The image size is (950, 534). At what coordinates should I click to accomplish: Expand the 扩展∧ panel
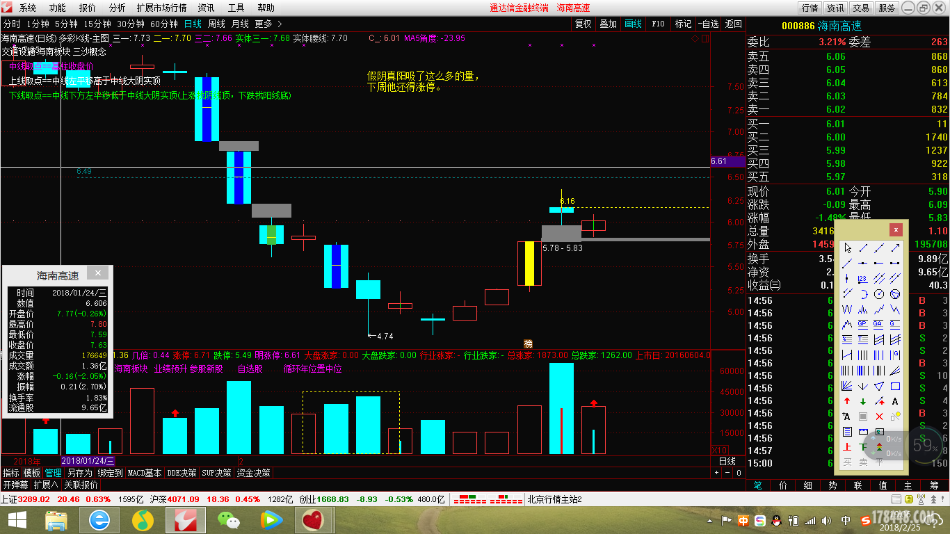coord(46,485)
